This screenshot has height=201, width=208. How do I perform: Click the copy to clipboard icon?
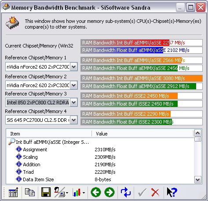30,192
